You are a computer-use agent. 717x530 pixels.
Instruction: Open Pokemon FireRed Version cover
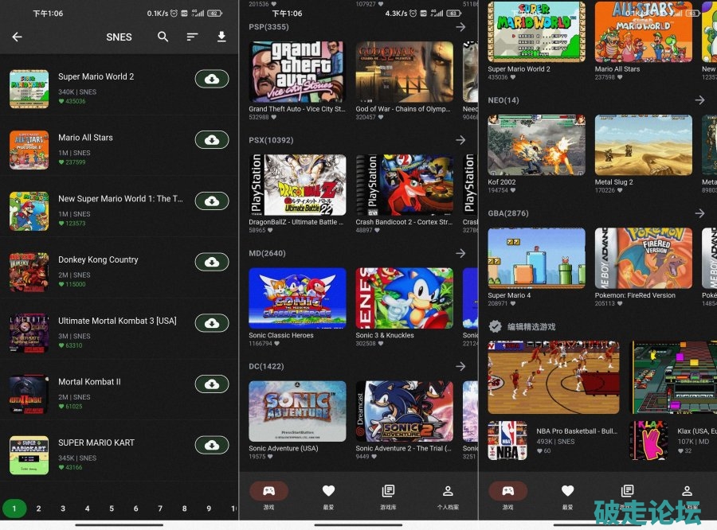tap(644, 258)
